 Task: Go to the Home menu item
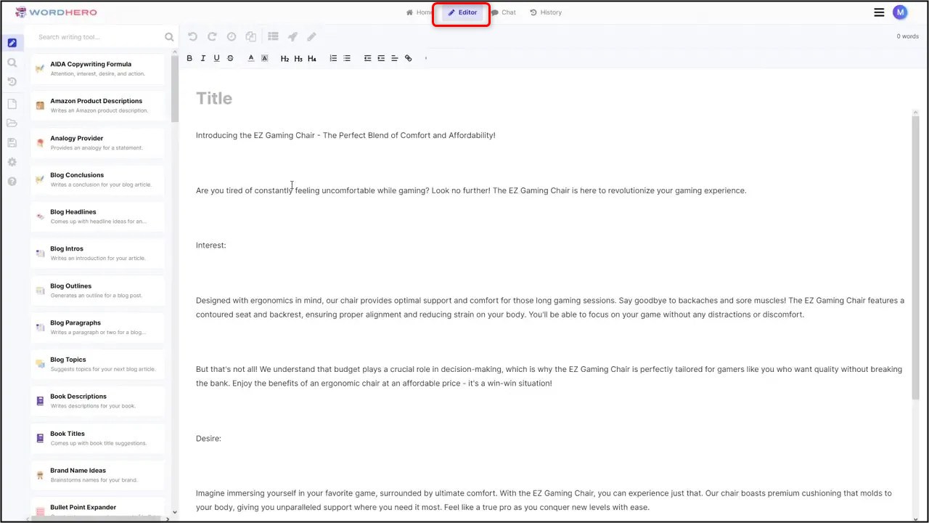tap(420, 12)
